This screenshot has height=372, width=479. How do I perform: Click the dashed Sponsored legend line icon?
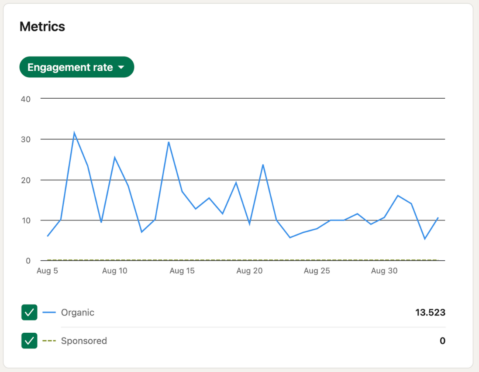pos(50,341)
